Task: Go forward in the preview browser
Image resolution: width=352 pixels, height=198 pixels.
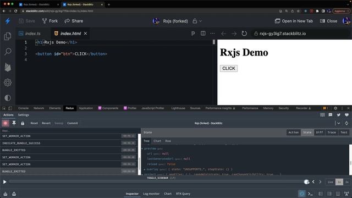Action: tap(234, 34)
